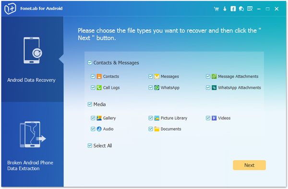Screen dimensions: 288x189
Task: Click the Picture Library label
Action: (174, 118)
